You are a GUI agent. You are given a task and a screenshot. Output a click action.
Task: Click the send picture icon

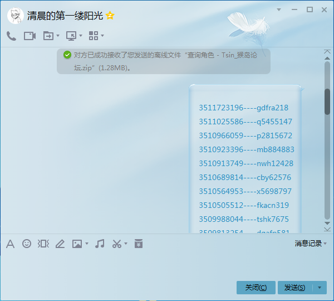77,244
